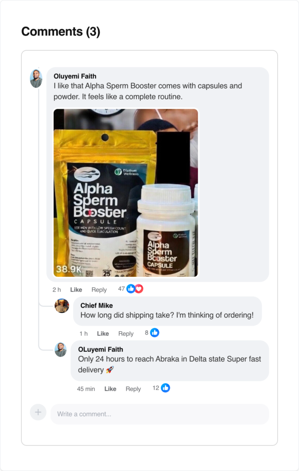Reply to Chief Mike's comment
The height and width of the screenshot is (471, 299).
pos(126,333)
